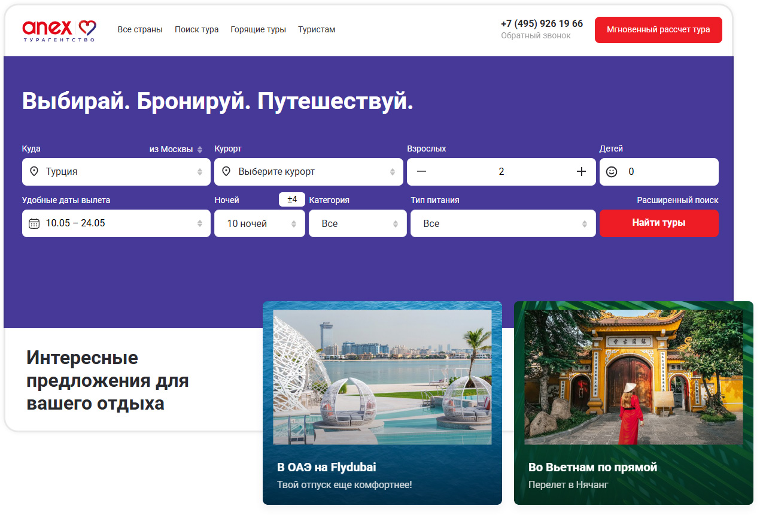
Task: Click the location pin icon beside Турция
Action: click(34, 172)
